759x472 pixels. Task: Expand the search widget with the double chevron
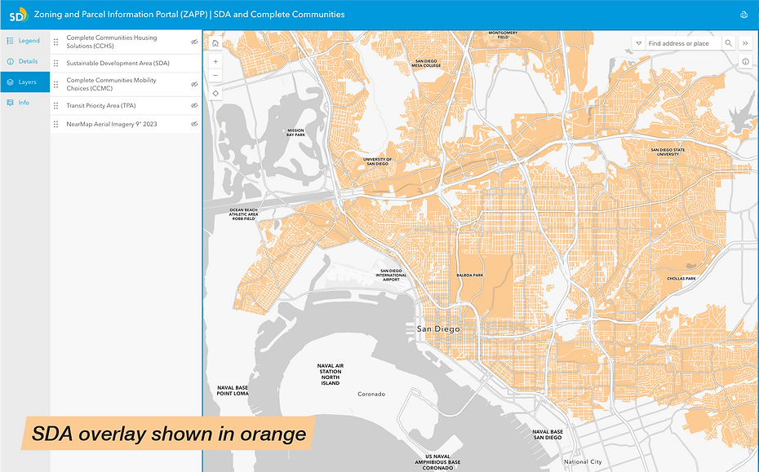744,42
